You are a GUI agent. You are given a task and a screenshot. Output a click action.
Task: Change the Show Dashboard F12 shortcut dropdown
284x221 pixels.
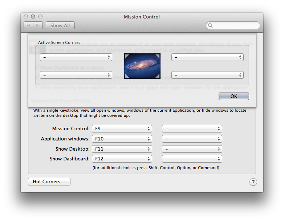tap(122, 159)
